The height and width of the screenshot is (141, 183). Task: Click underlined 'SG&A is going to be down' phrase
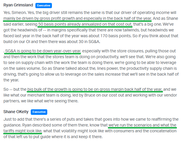pyautogui.click(x=43, y=51)
